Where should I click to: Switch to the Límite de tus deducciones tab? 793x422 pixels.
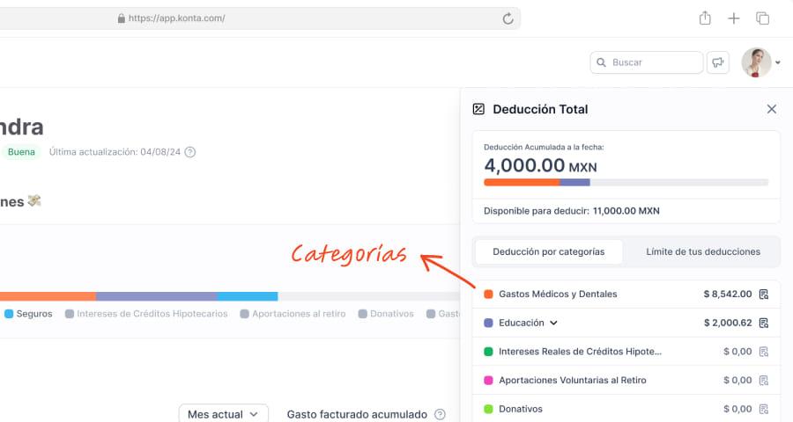point(703,251)
